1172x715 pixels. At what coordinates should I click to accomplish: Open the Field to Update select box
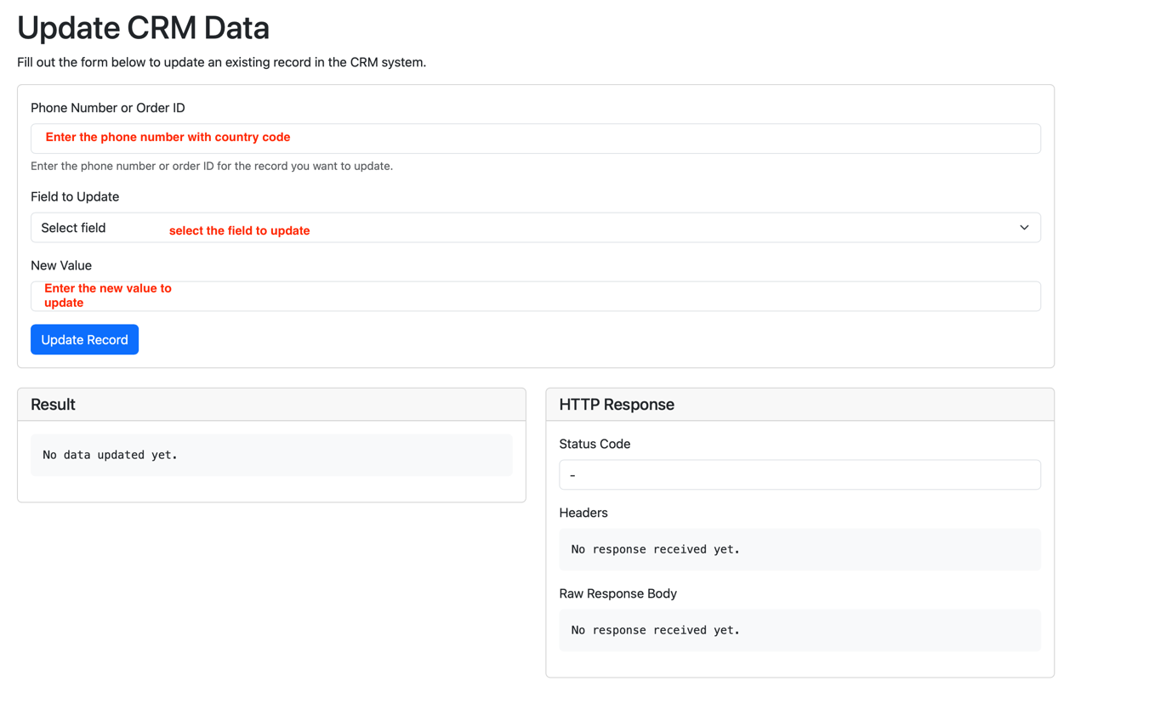pos(535,228)
